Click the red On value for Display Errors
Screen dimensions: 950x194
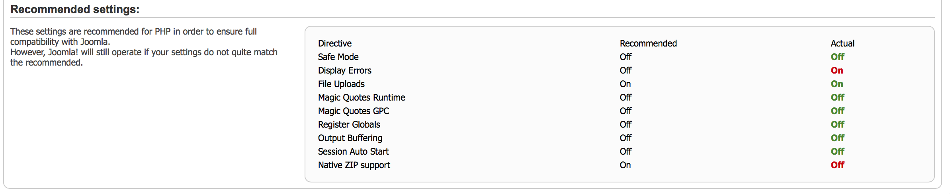click(837, 70)
